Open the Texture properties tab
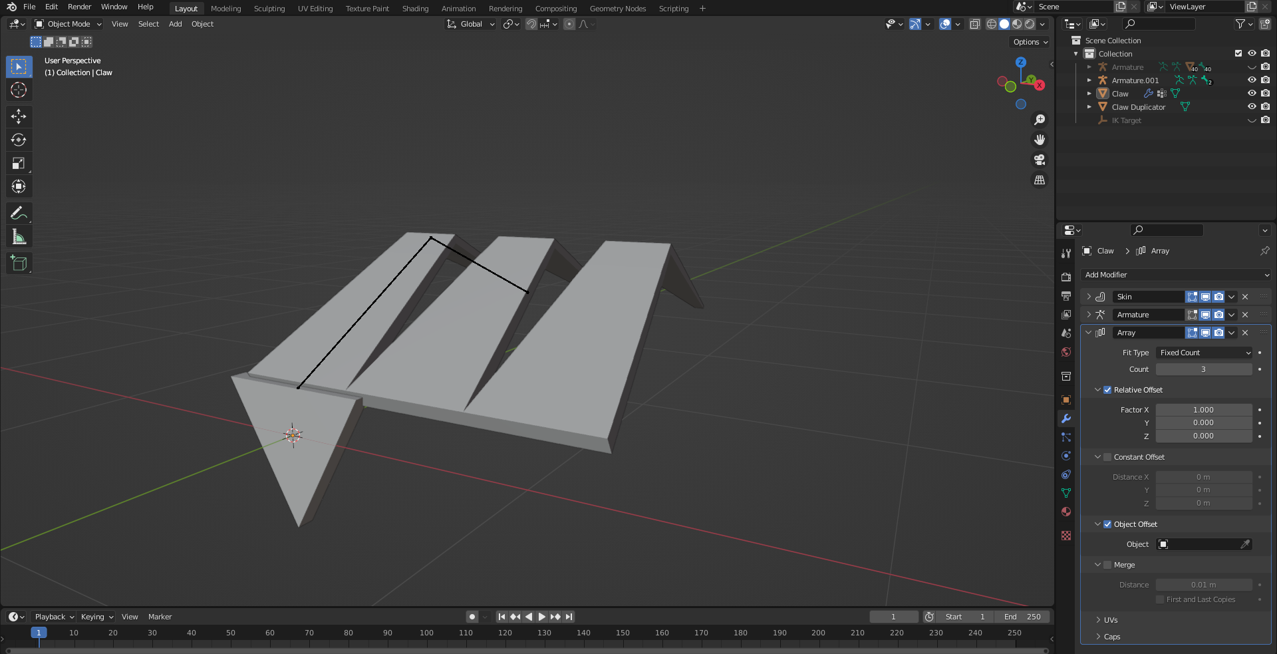The width and height of the screenshot is (1277, 654). coord(1066,536)
